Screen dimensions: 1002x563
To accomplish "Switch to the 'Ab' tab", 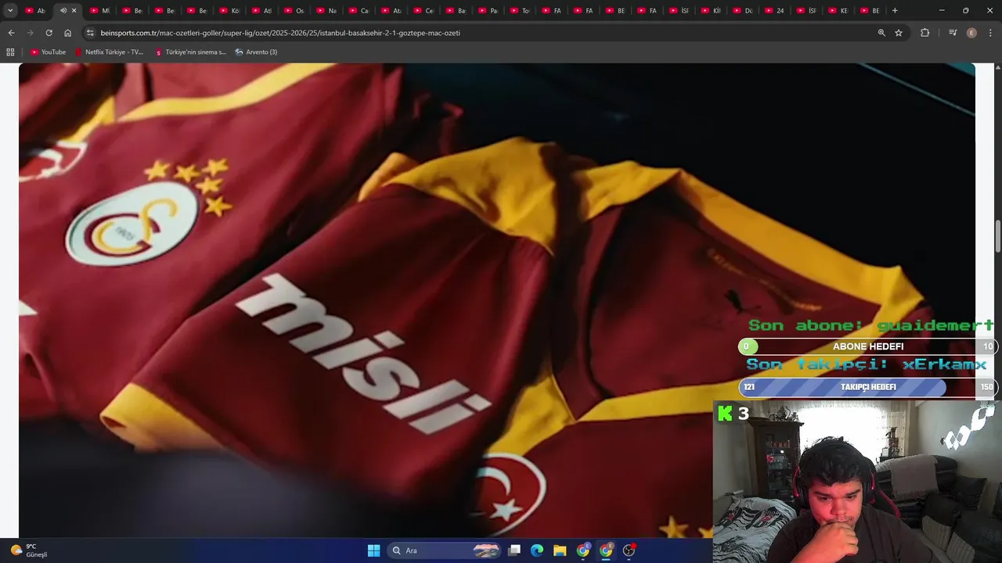I will 34,10.
